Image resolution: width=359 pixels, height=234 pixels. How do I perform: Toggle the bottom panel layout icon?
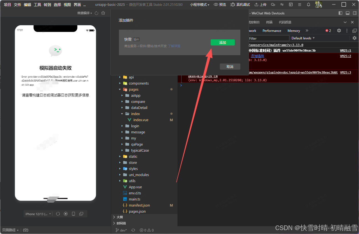click(348, 13)
